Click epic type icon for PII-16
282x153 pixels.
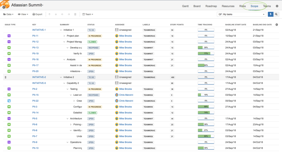9,59
